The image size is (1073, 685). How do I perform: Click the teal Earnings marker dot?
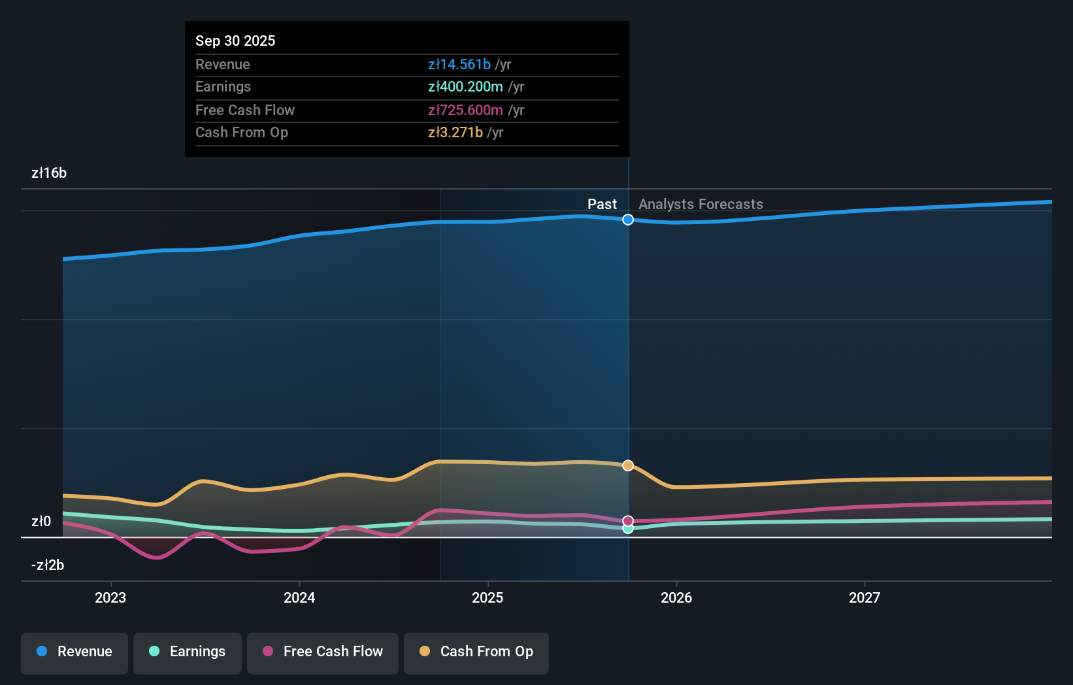(628, 529)
